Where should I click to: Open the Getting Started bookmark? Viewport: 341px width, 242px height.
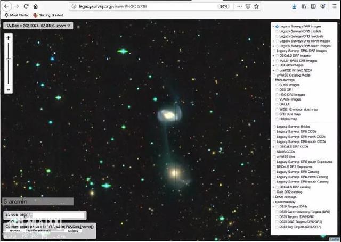(x=47, y=15)
